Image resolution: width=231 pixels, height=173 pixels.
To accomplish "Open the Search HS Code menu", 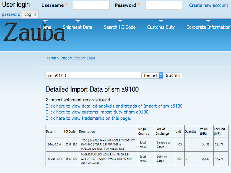I will coord(120,27).
